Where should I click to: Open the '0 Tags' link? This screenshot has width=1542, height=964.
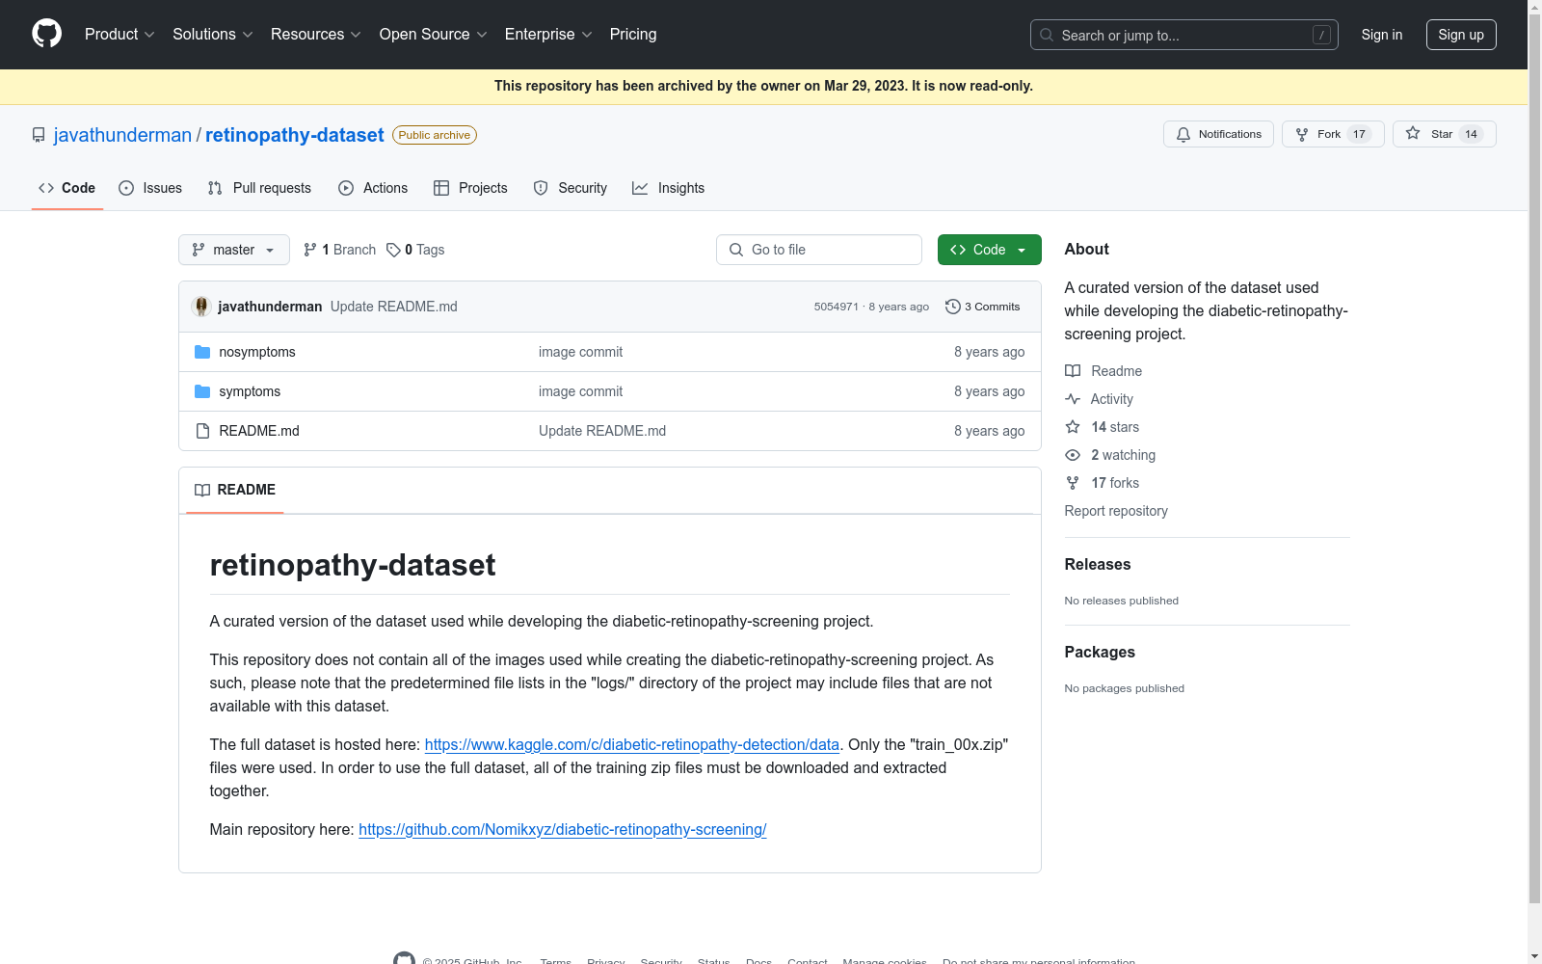tap(415, 250)
